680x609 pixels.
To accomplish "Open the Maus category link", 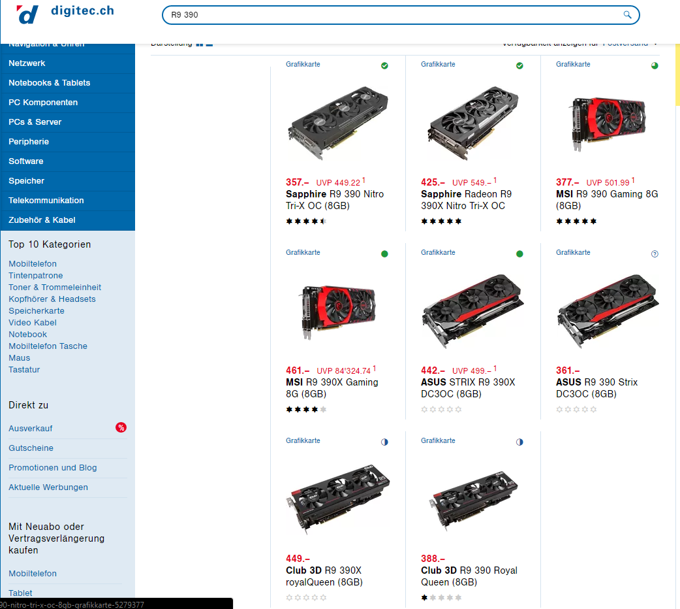I will (20, 357).
